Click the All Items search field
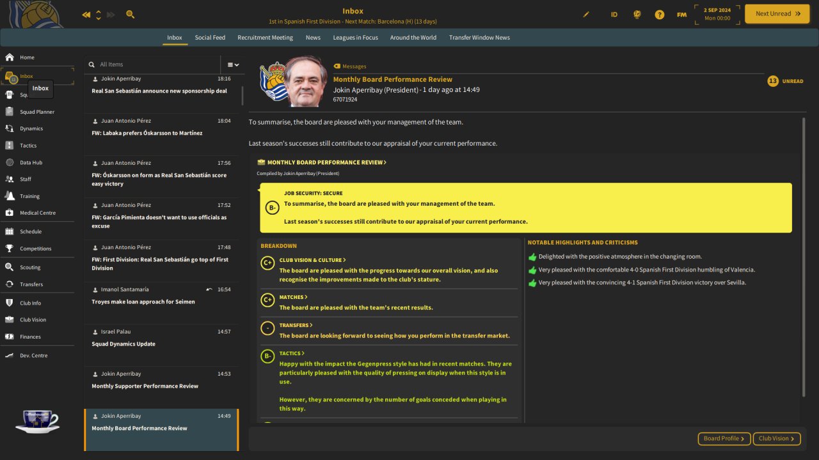Screen dimensions: 819x460 click(154, 65)
